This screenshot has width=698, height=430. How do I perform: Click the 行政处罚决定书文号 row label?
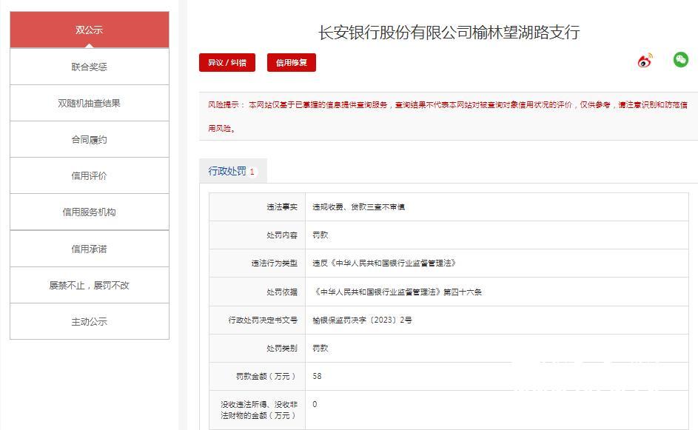(263, 320)
